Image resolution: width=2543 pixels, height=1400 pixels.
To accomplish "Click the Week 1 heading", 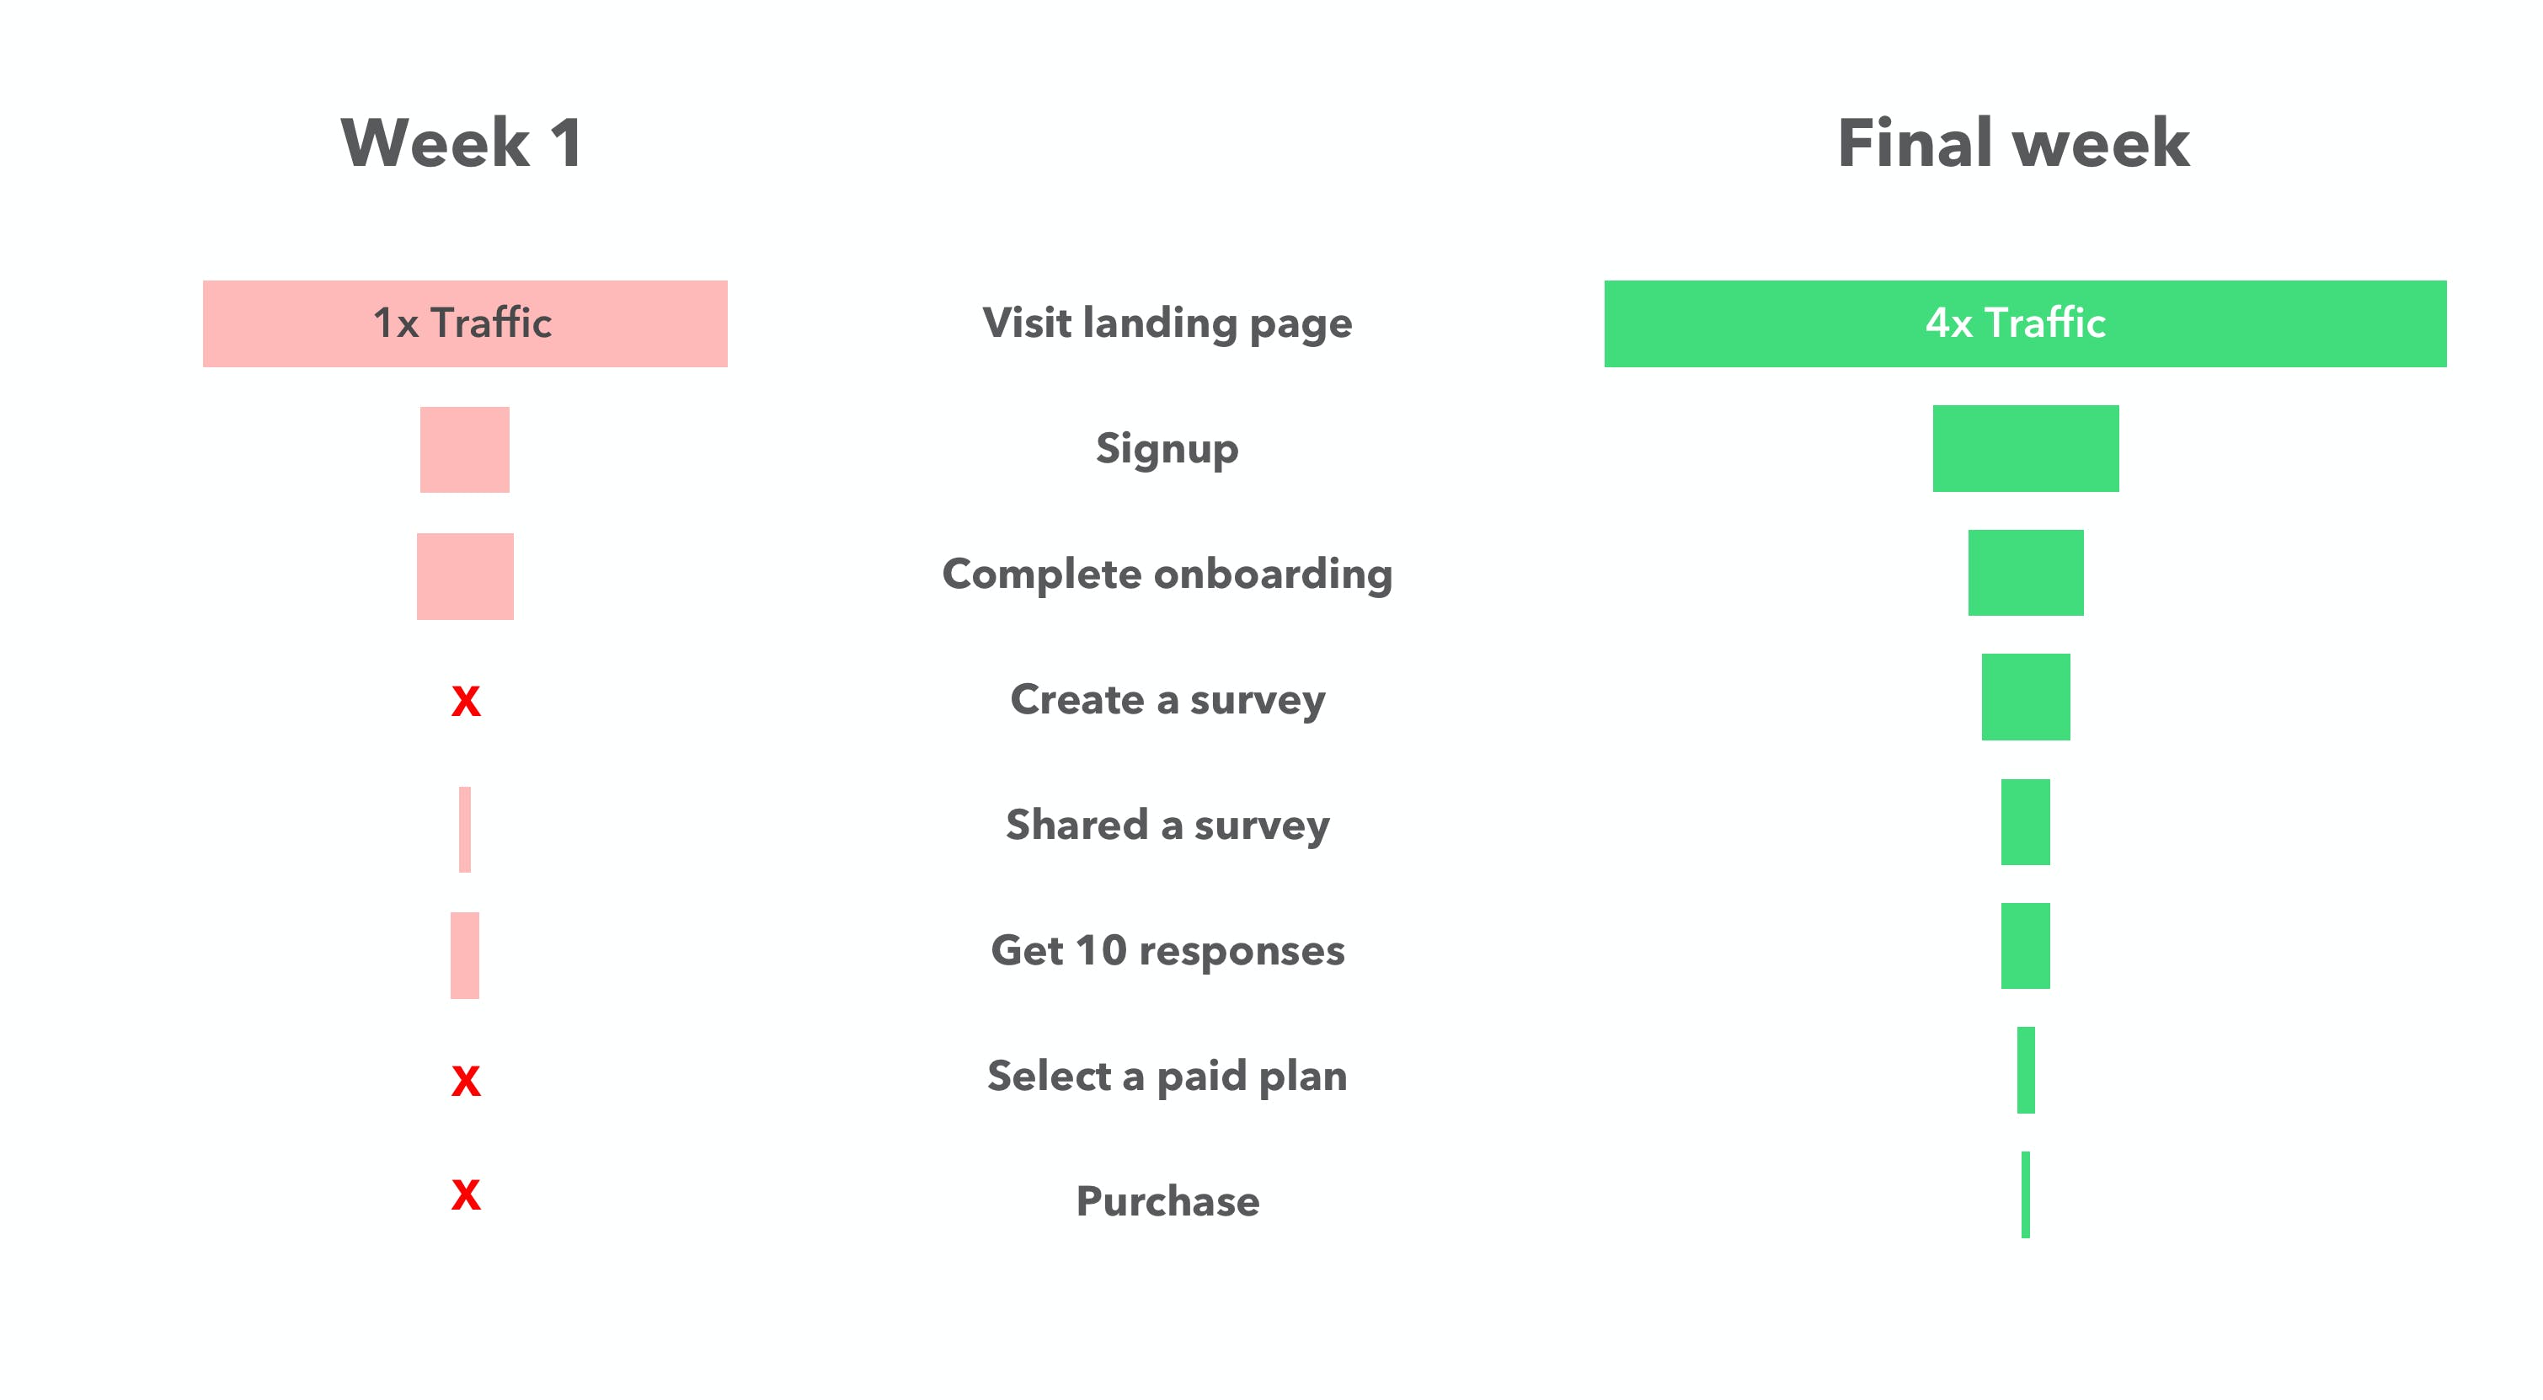I will pos(462,143).
